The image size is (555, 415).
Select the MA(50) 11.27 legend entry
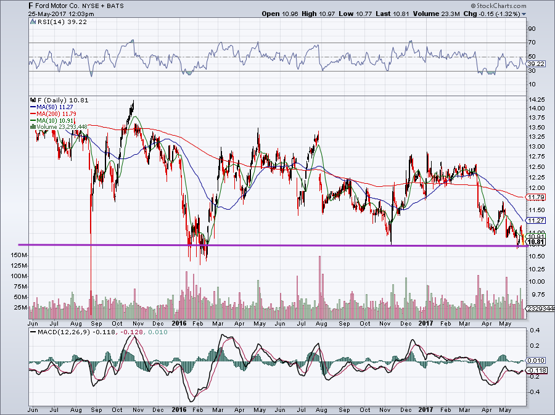click(52, 107)
